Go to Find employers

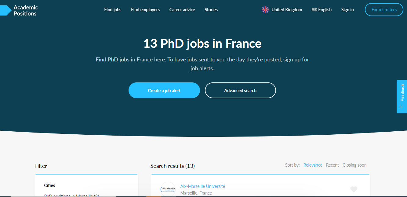pyautogui.click(x=145, y=10)
